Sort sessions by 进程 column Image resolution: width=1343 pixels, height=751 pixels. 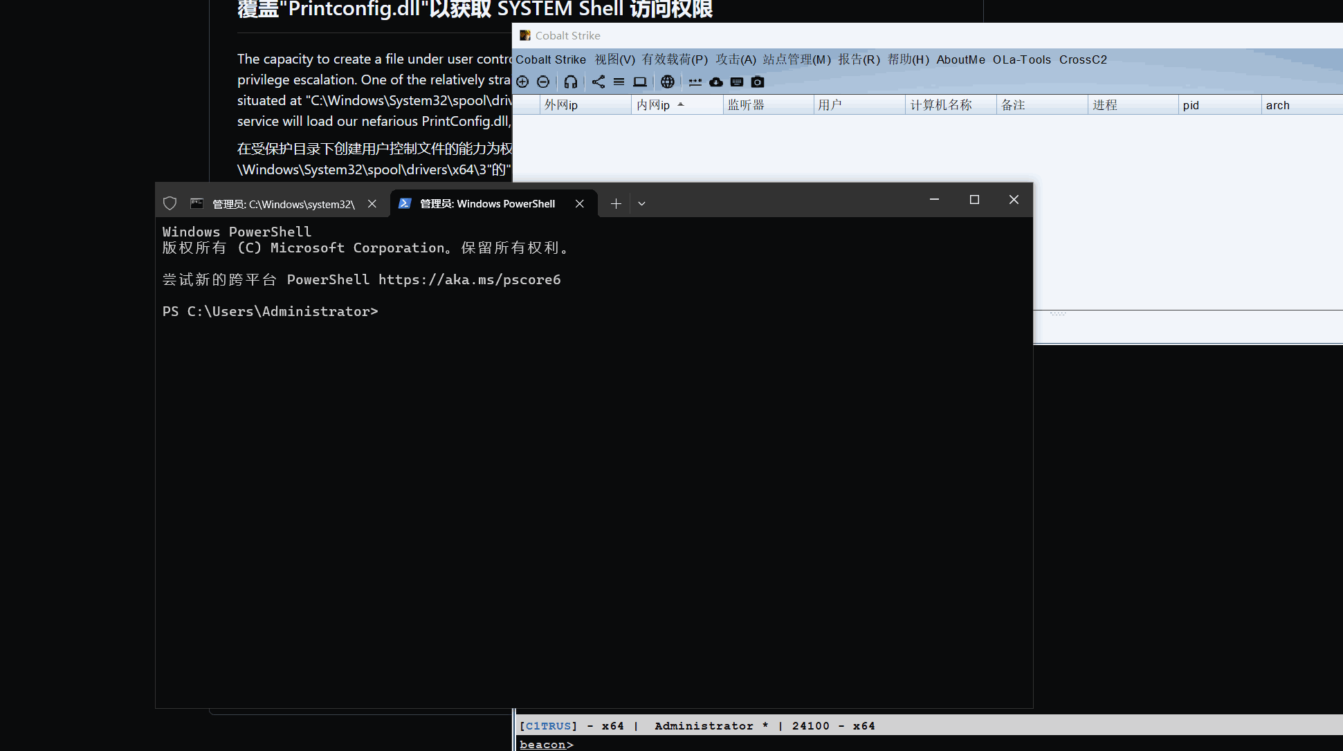click(1133, 105)
